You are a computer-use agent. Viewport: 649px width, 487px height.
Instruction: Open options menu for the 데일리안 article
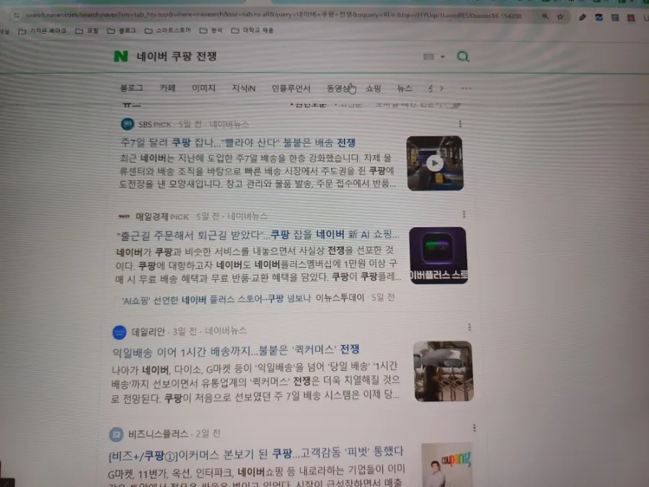pos(469,327)
